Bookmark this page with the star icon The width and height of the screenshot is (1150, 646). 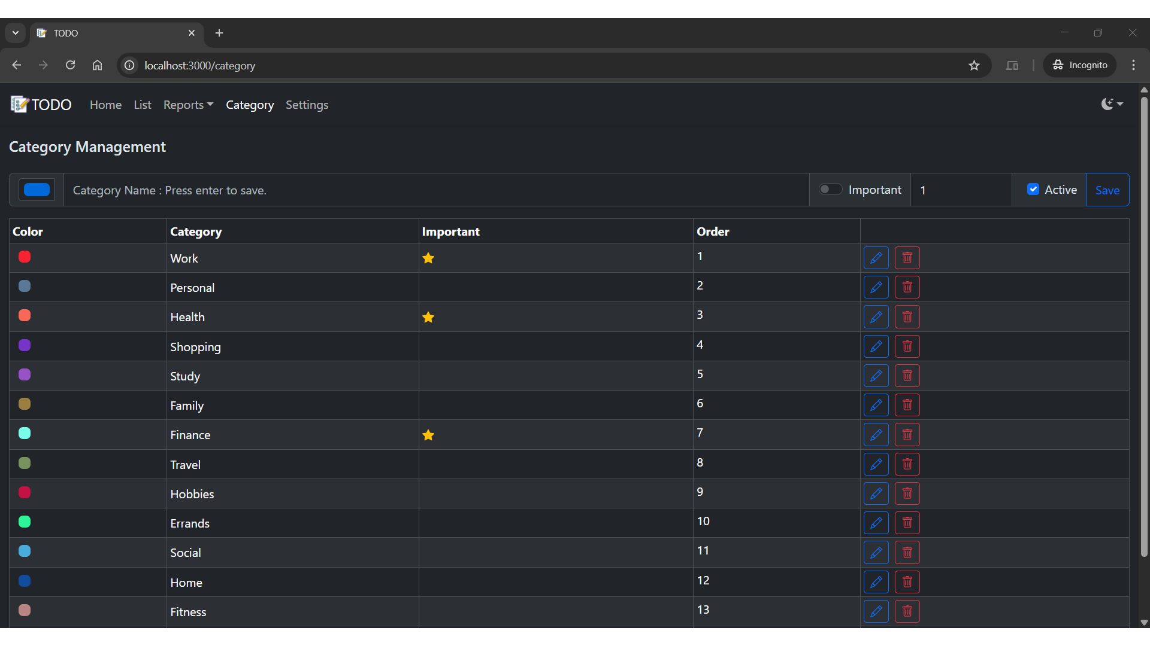(974, 65)
